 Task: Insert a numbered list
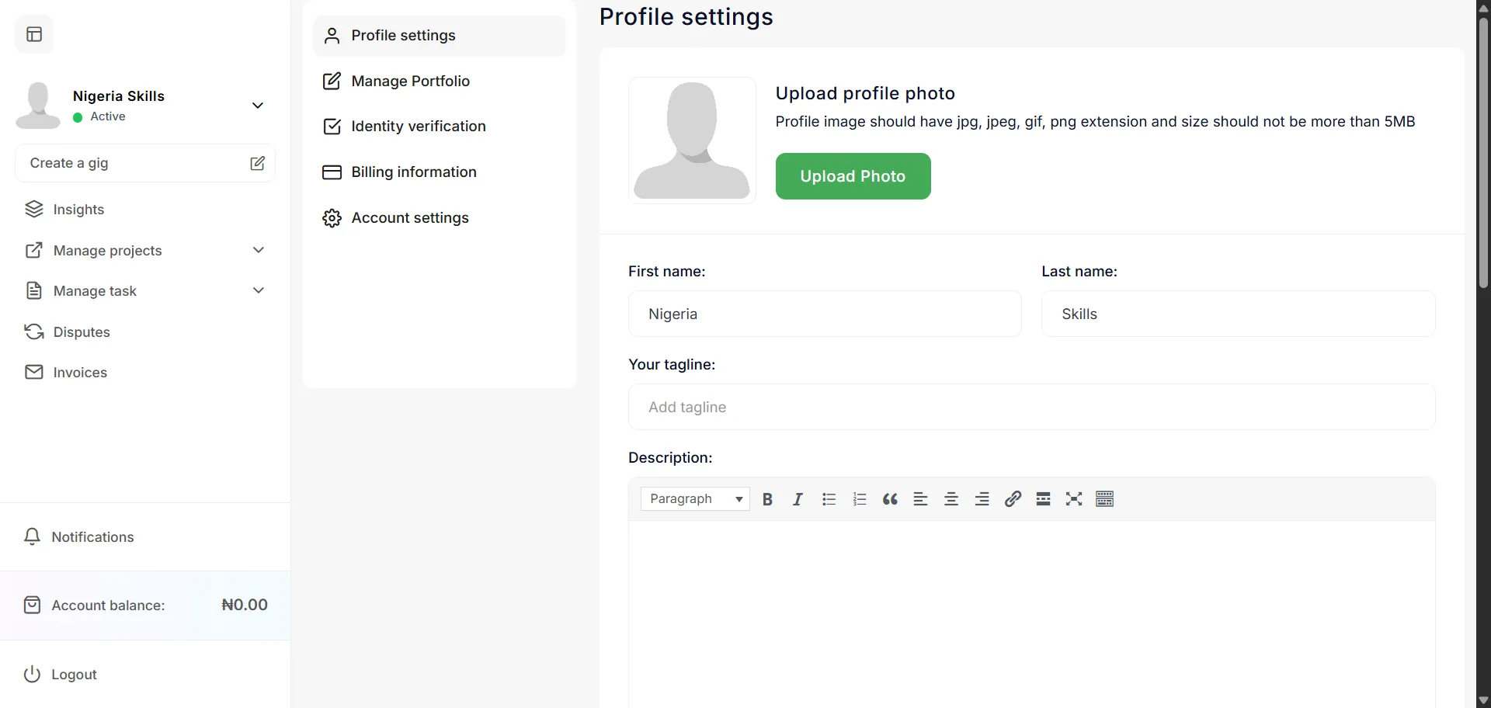(x=859, y=499)
